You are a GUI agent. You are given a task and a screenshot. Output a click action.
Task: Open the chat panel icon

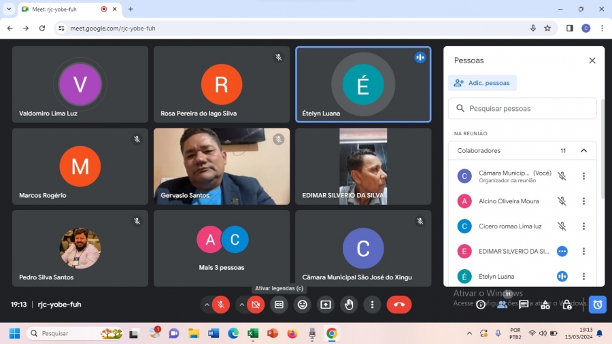[x=524, y=305]
